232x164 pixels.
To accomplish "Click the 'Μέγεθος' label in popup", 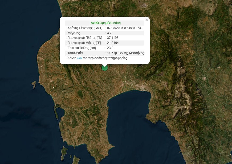I will click(74, 33).
